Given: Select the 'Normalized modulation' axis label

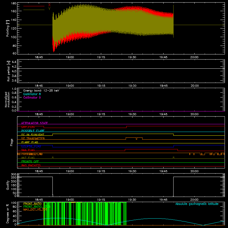Looking at the screenshot, I should [7, 99].
